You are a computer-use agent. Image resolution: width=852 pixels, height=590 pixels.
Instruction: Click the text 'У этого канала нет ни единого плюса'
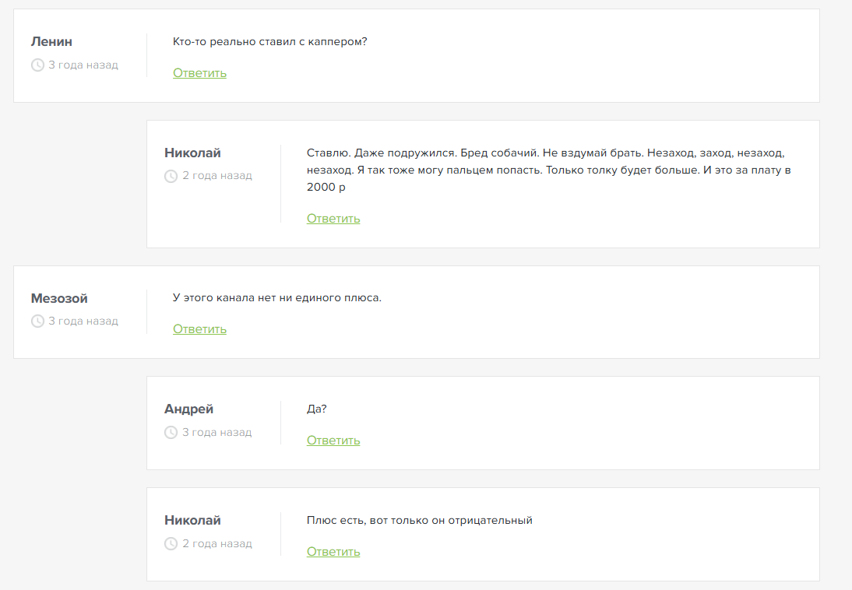tap(277, 298)
